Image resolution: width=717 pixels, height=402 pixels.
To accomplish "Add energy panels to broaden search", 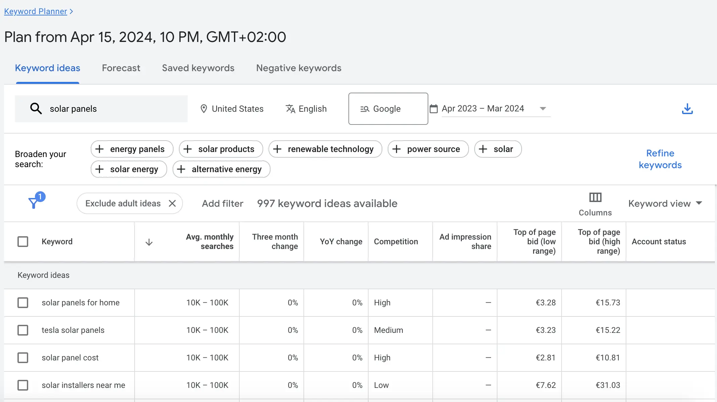I will (x=132, y=149).
